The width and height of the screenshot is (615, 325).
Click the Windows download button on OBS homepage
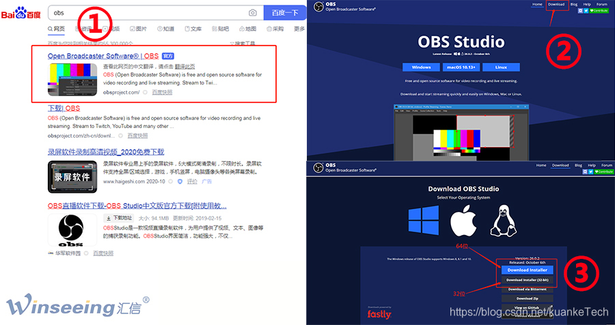tap(421, 67)
